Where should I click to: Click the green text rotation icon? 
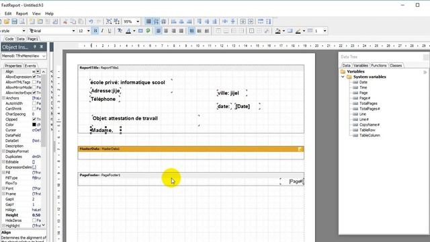148,31
